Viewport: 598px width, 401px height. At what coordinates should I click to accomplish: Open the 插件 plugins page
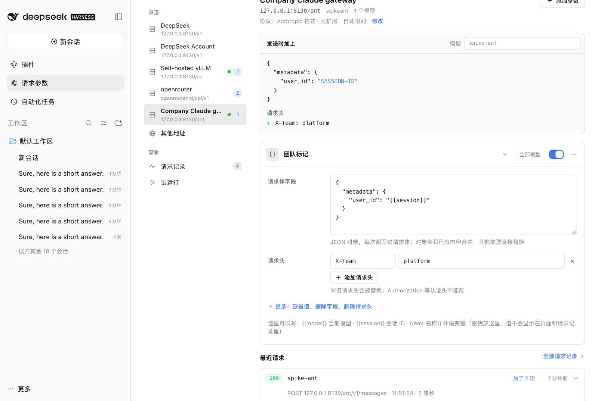[x=65, y=65]
